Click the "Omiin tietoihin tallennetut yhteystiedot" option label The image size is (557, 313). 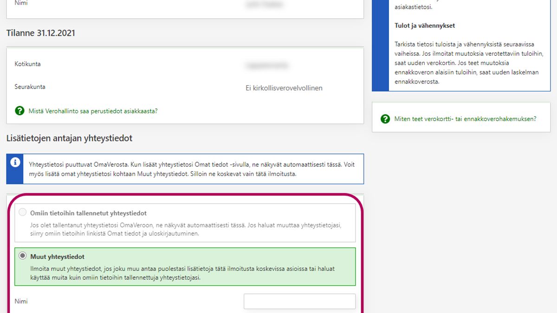pos(88,213)
